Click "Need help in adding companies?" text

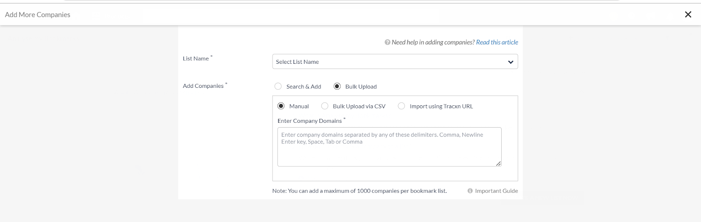pyautogui.click(x=433, y=42)
